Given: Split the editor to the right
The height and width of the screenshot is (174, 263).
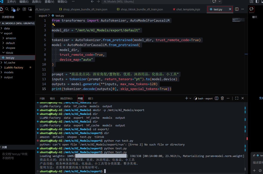Looking at the screenshot, I should (237, 9).
